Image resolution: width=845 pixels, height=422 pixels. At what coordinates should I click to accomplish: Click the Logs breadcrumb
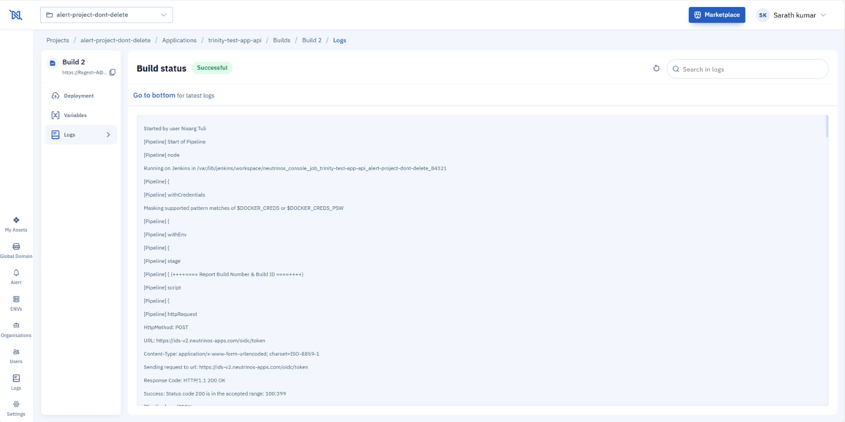coord(340,40)
